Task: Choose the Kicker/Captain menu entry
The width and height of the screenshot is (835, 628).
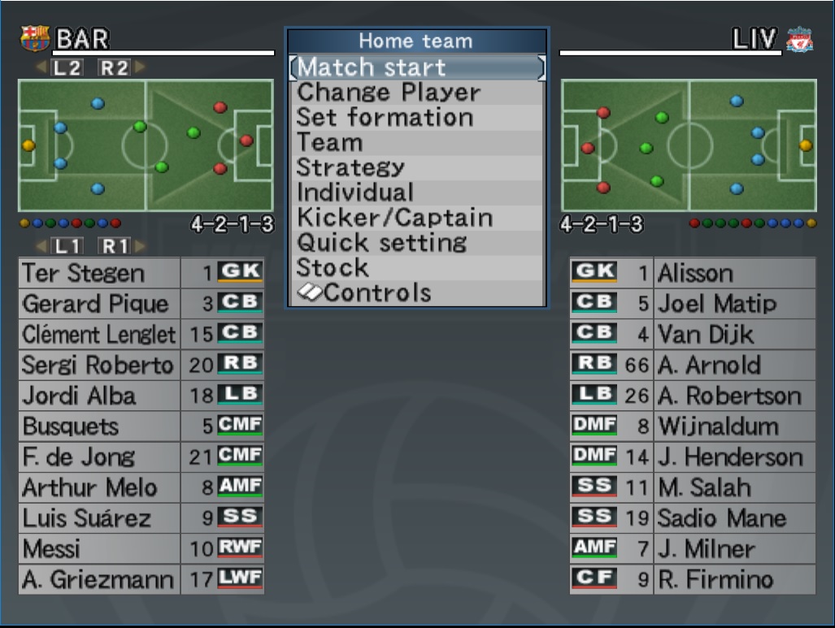Action: [x=394, y=218]
